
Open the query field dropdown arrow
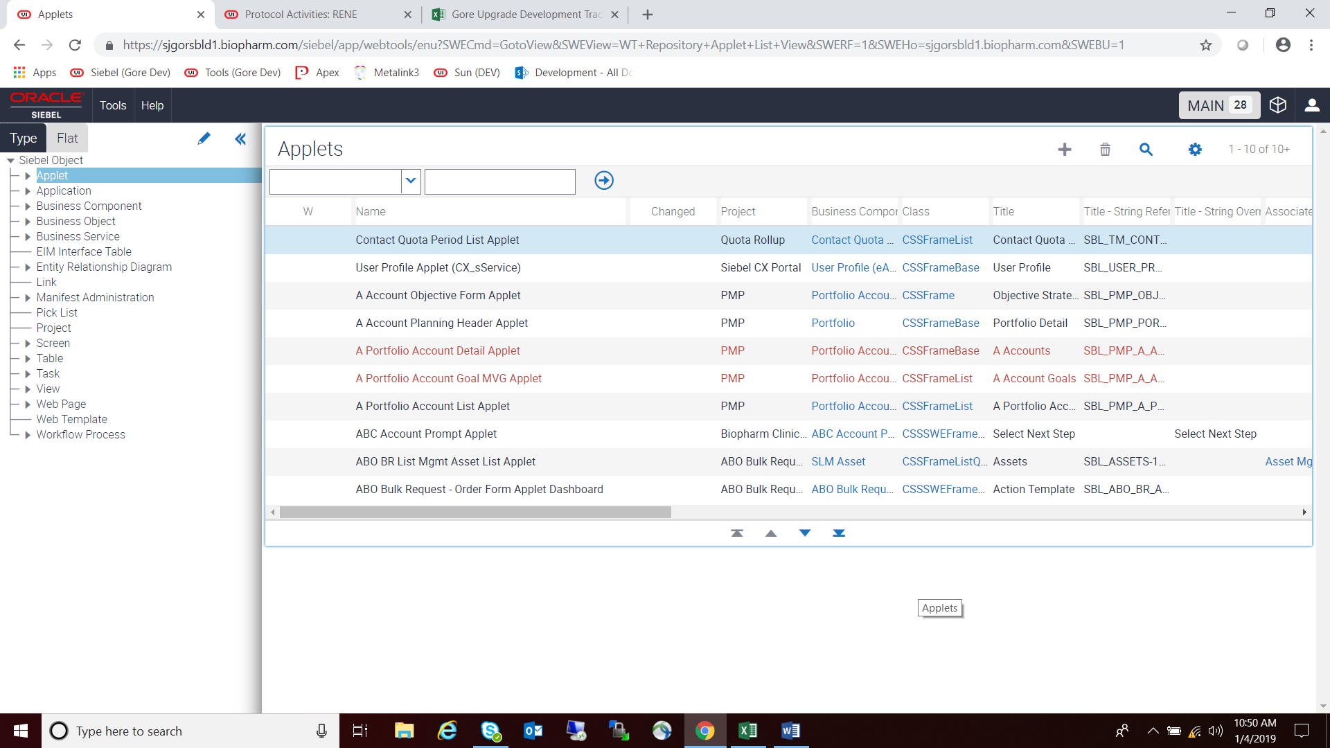[411, 181]
